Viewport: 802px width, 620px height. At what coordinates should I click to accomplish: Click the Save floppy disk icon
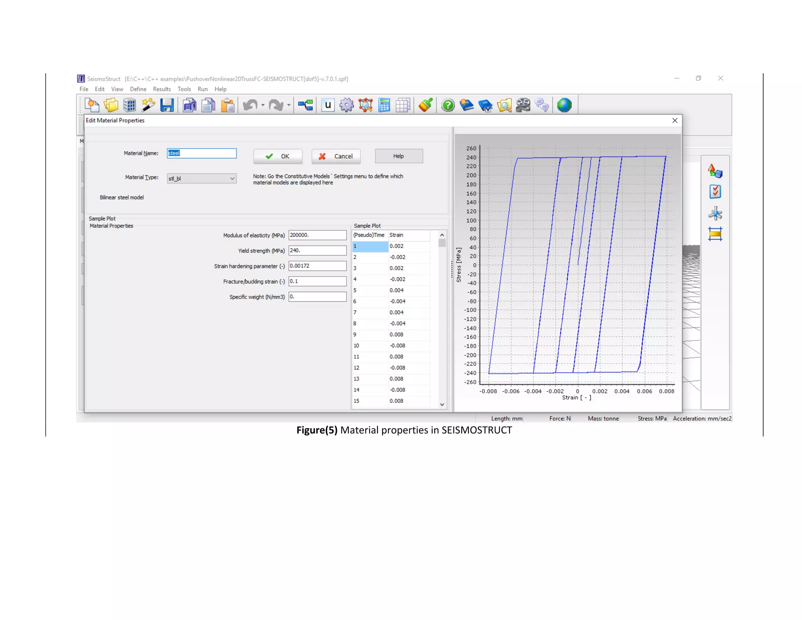(x=167, y=105)
